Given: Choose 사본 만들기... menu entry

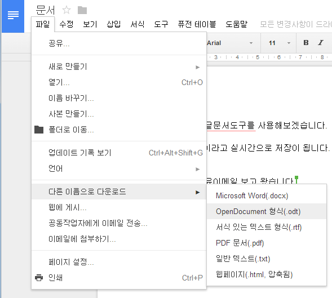Looking at the screenshot, I should (119, 114).
